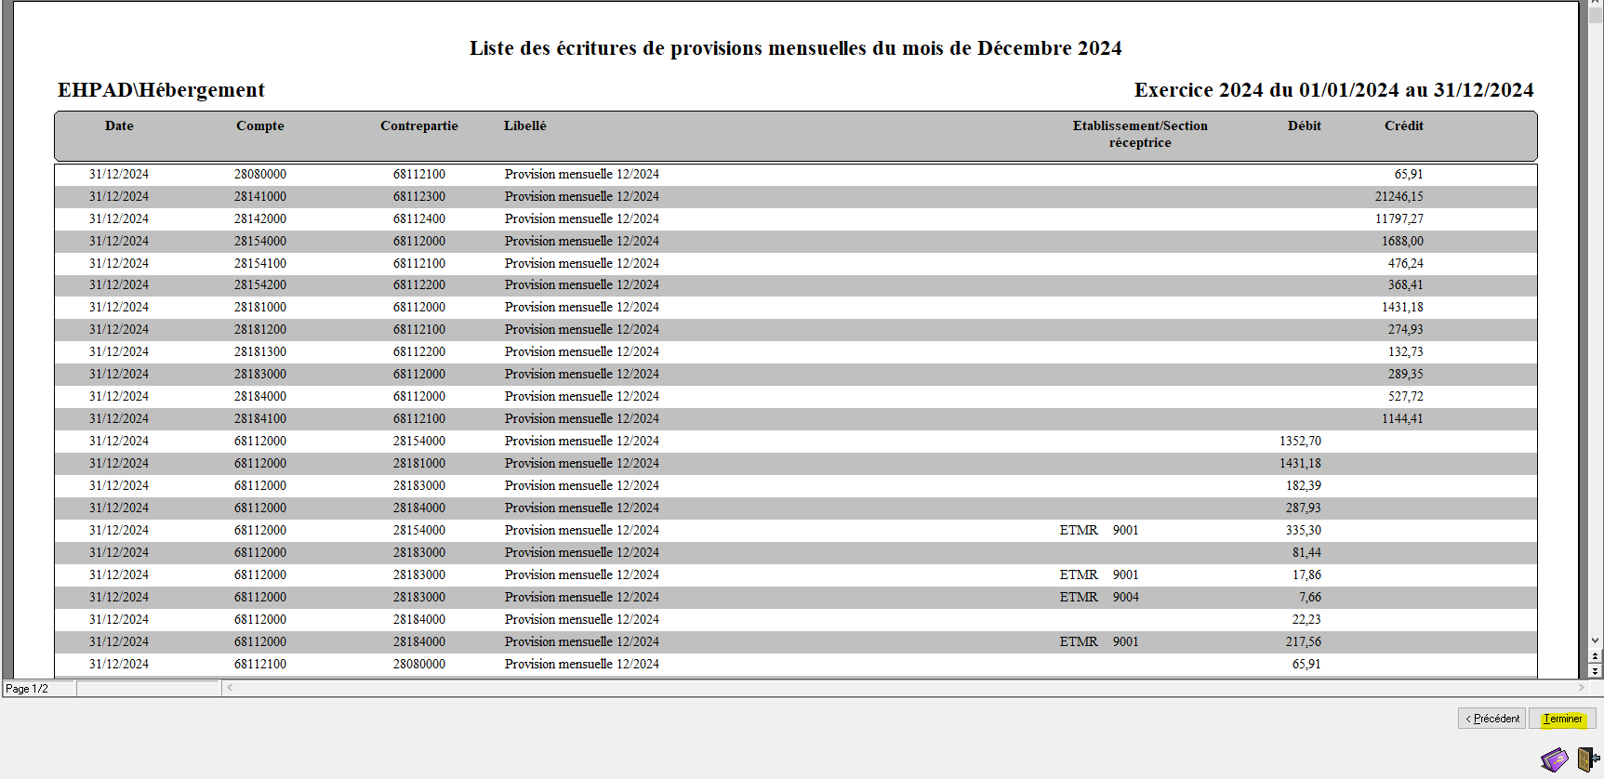Click account number 28080000 in first row

(260, 175)
